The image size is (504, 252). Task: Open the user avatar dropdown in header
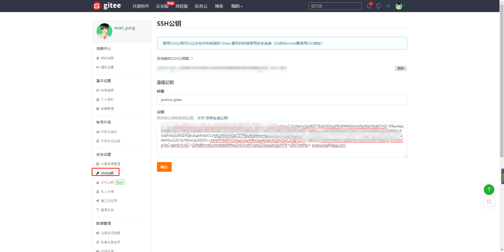coord(400,6)
